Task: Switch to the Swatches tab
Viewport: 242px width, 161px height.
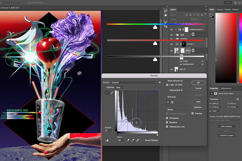Action: click(x=220, y=9)
